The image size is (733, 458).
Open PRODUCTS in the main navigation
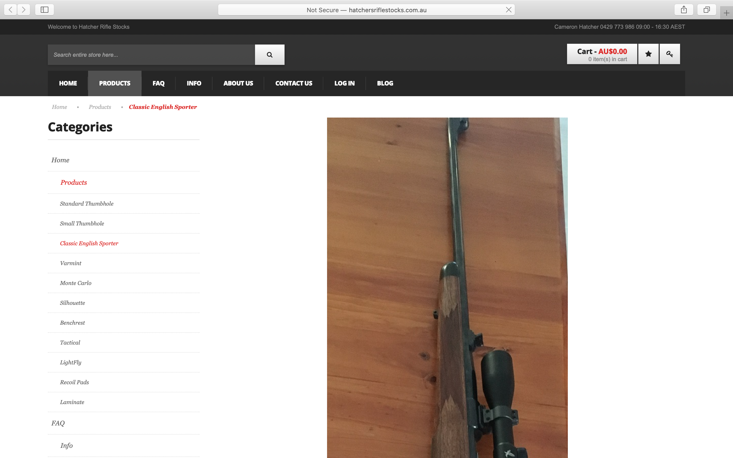click(x=115, y=83)
